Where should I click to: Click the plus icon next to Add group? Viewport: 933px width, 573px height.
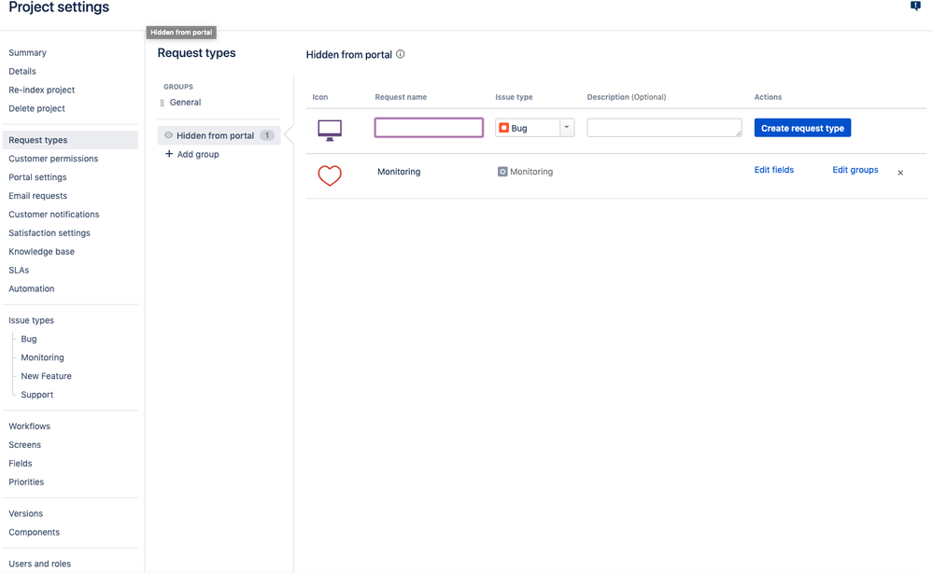point(169,154)
